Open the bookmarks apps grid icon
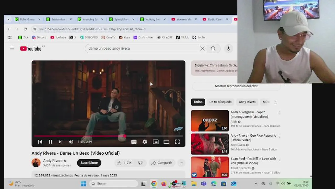Image resolution: width=335 pixels, height=189 pixels. [x=10, y=38]
